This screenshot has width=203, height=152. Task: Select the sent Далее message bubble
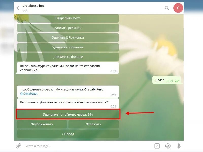pos(166,80)
